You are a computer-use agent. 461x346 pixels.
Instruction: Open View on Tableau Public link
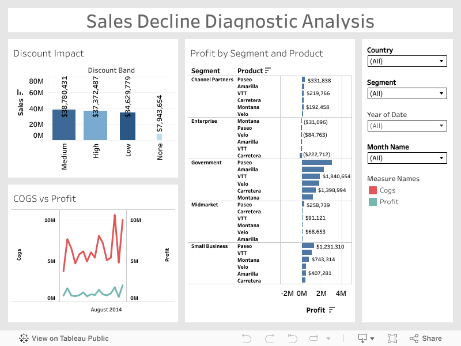(63, 339)
